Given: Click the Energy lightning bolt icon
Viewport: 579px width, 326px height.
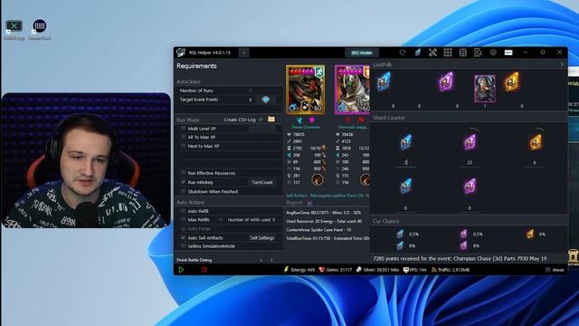Looking at the screenshot, I should point(286,270).
